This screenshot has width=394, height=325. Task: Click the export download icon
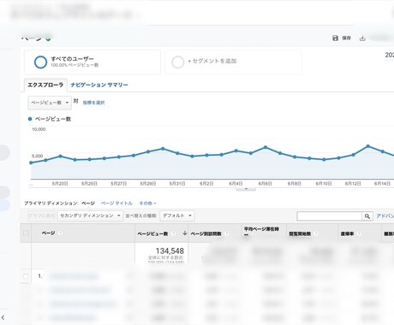pyautogui.click(x=362, y=38)
